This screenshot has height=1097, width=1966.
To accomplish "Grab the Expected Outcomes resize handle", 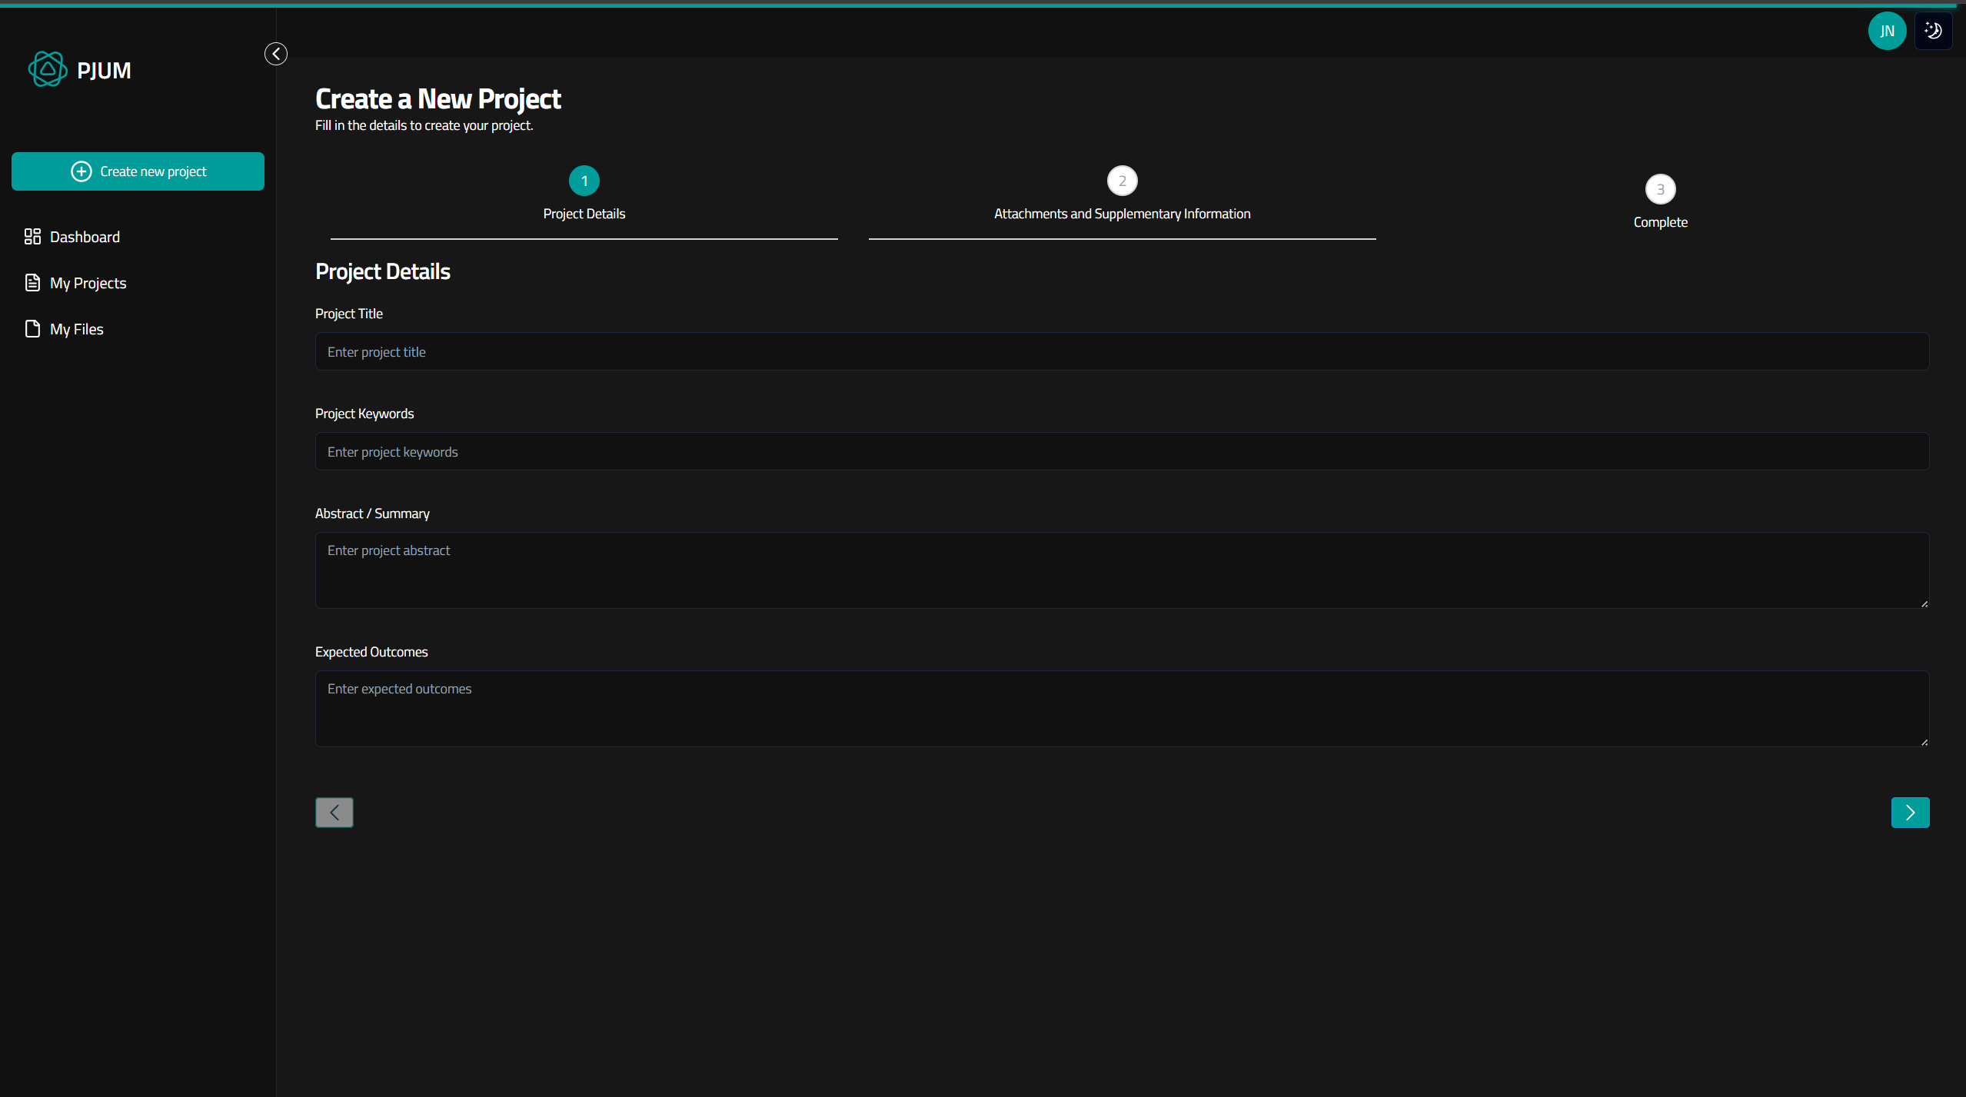I will 1924,742.
